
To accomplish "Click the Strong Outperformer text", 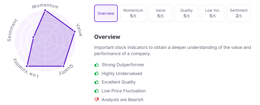I will (x=123, y=65).
